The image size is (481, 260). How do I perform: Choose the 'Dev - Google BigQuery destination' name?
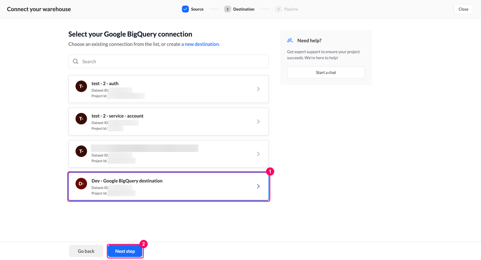click(127, 181)
